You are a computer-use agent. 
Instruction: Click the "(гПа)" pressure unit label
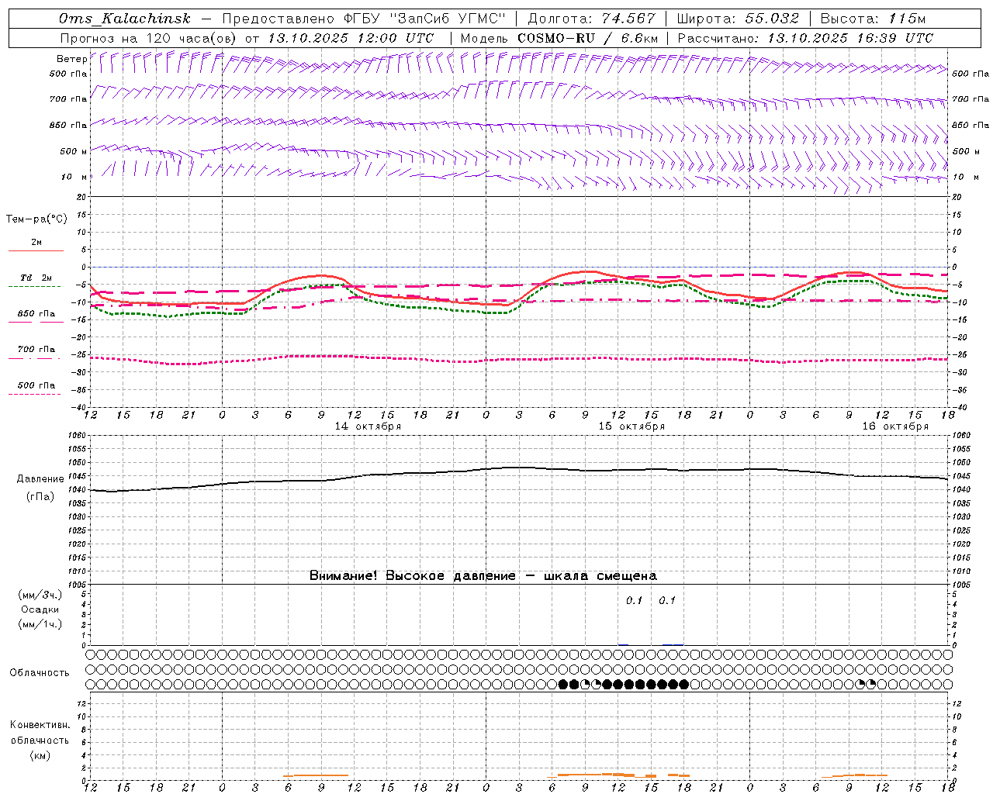point(40,497)
